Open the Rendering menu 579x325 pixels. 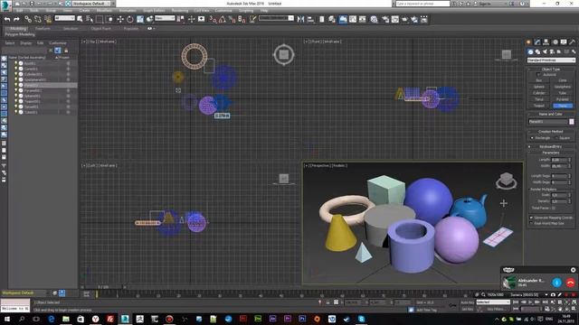coord(180,11)
